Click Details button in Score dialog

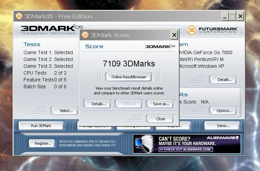98,104
